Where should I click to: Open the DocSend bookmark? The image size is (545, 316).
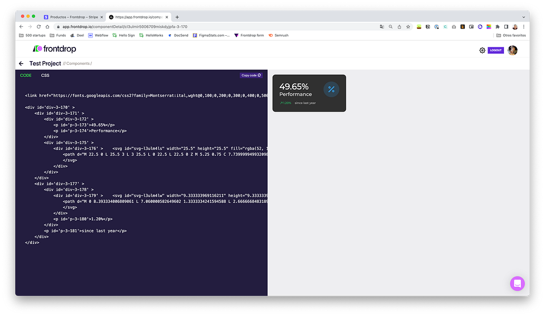click(x=178, y=35)
